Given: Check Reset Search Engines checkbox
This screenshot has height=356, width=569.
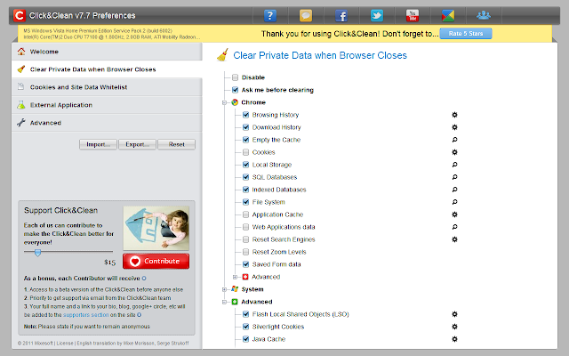Looking at the screenshot, I should pos(245,239).
